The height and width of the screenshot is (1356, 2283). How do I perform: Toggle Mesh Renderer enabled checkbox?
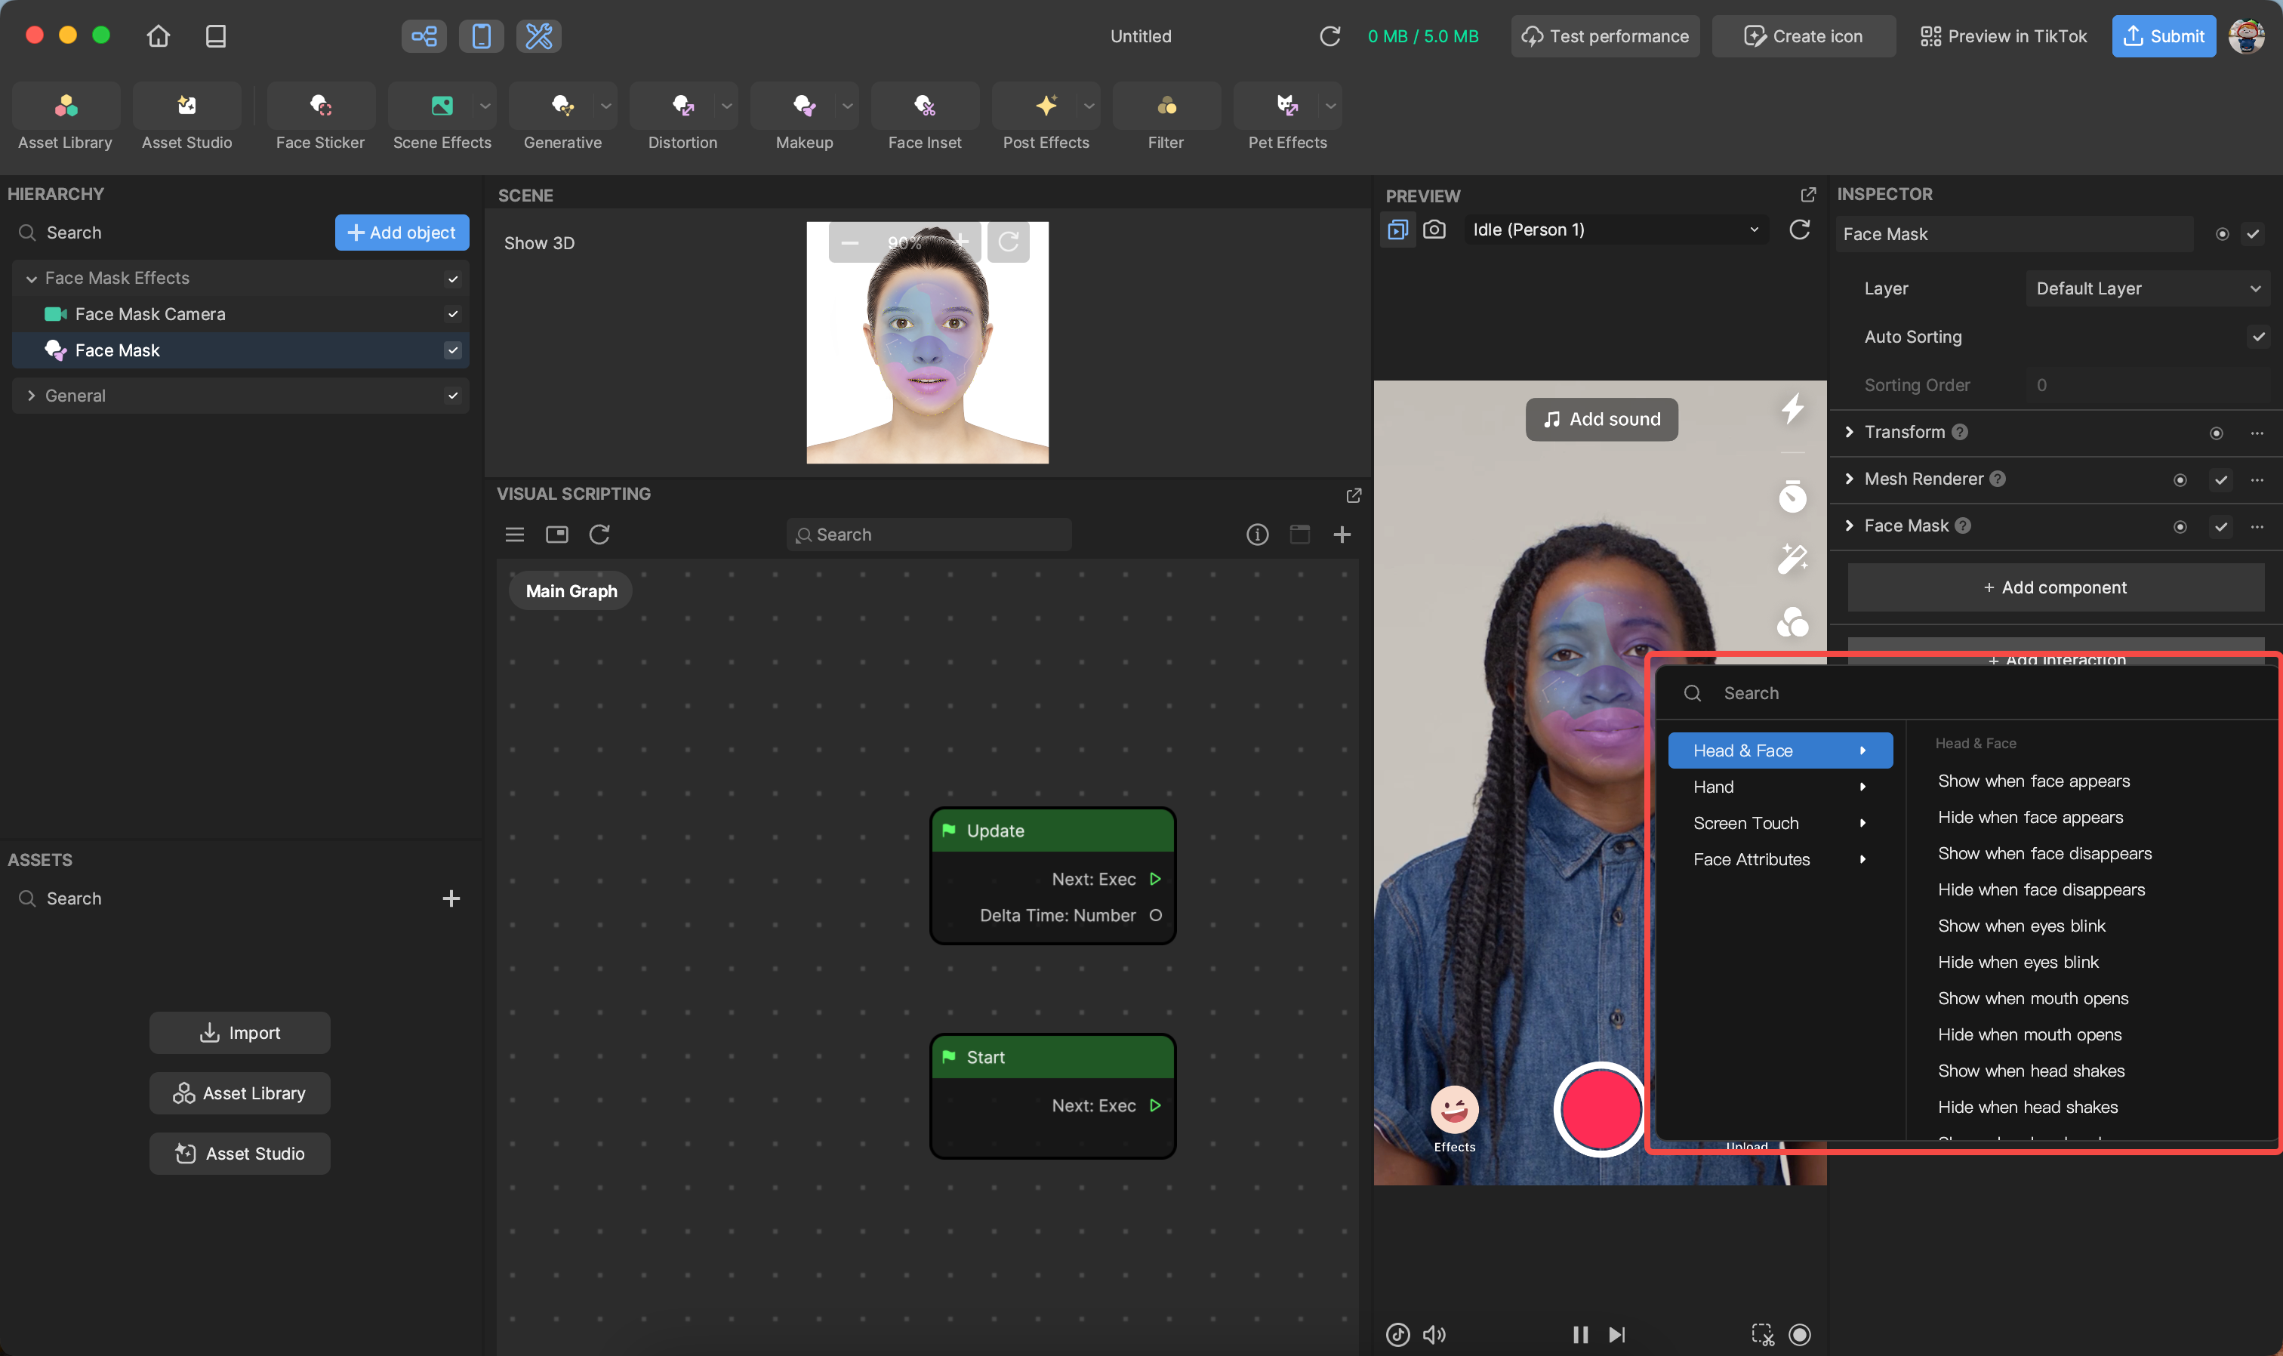[2221, 481]
